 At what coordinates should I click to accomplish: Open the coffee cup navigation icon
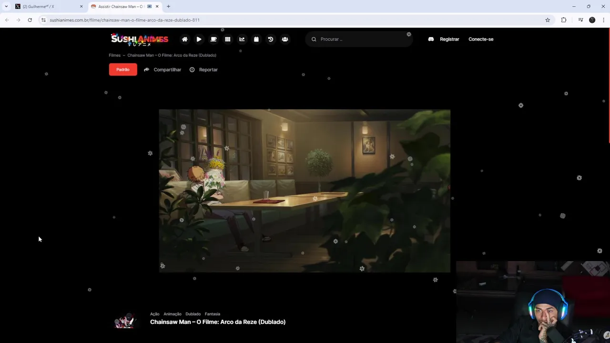click(x=213, y=39)
